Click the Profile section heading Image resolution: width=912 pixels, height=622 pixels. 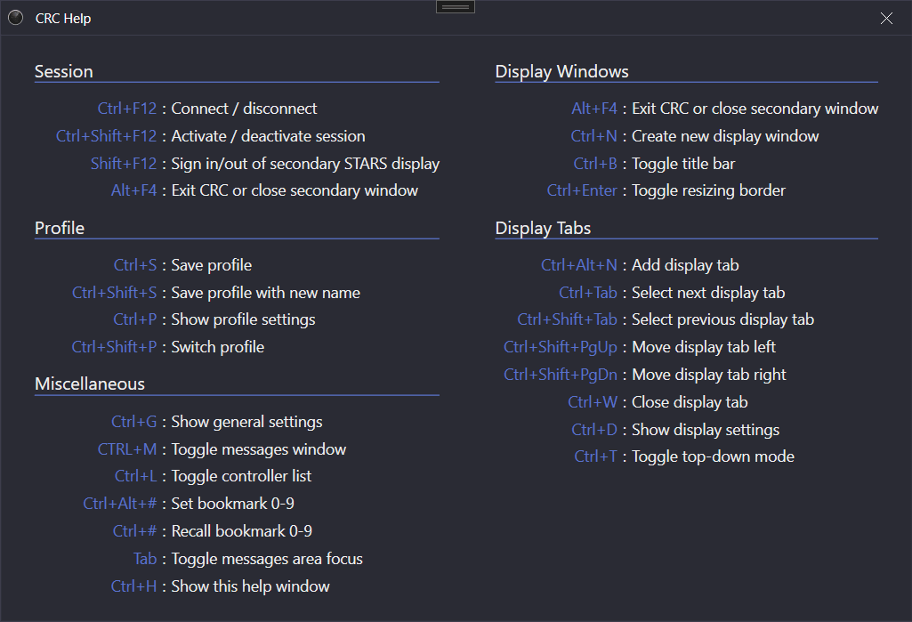point(60,228)
